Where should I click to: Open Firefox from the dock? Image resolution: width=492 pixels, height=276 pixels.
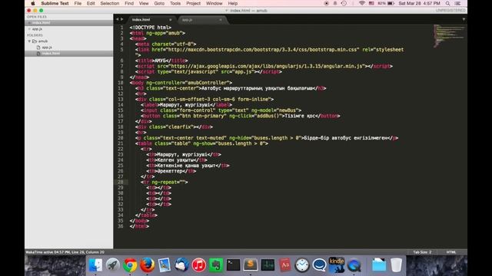point(147,265)
